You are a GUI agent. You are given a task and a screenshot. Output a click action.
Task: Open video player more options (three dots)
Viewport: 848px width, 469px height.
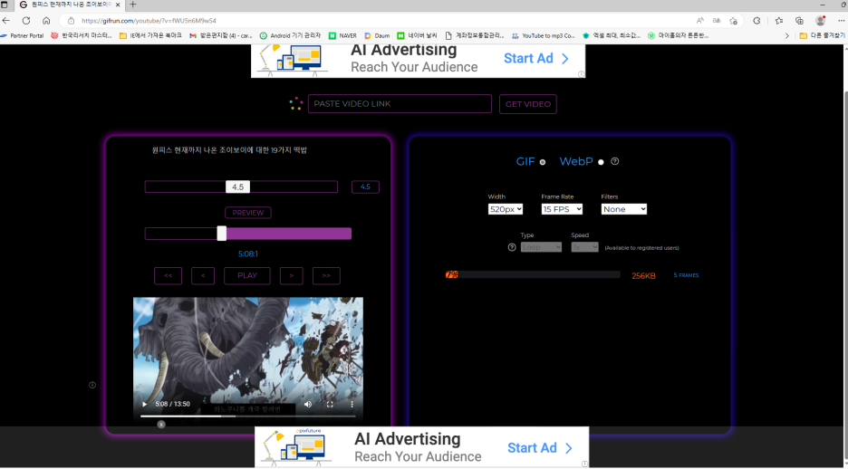pos(352,404)
